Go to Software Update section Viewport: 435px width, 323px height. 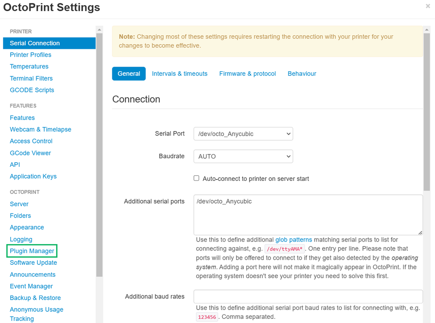pos(34,263)
